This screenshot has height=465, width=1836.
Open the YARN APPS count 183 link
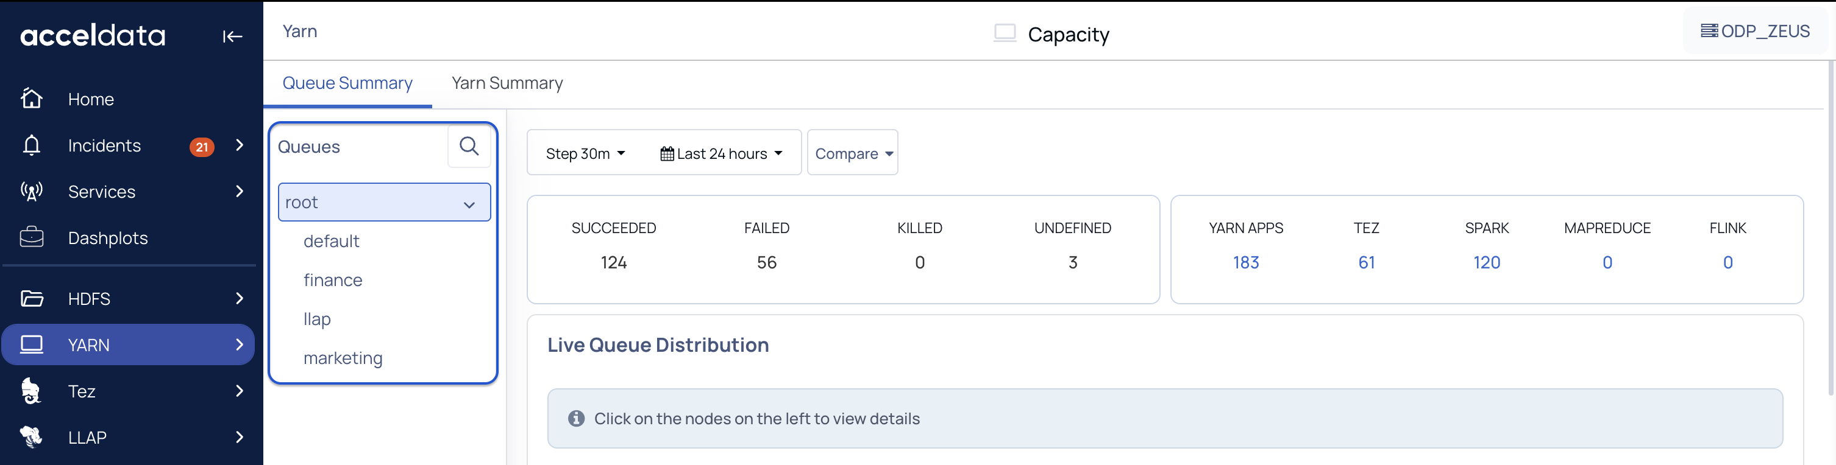coord(1246,263)
